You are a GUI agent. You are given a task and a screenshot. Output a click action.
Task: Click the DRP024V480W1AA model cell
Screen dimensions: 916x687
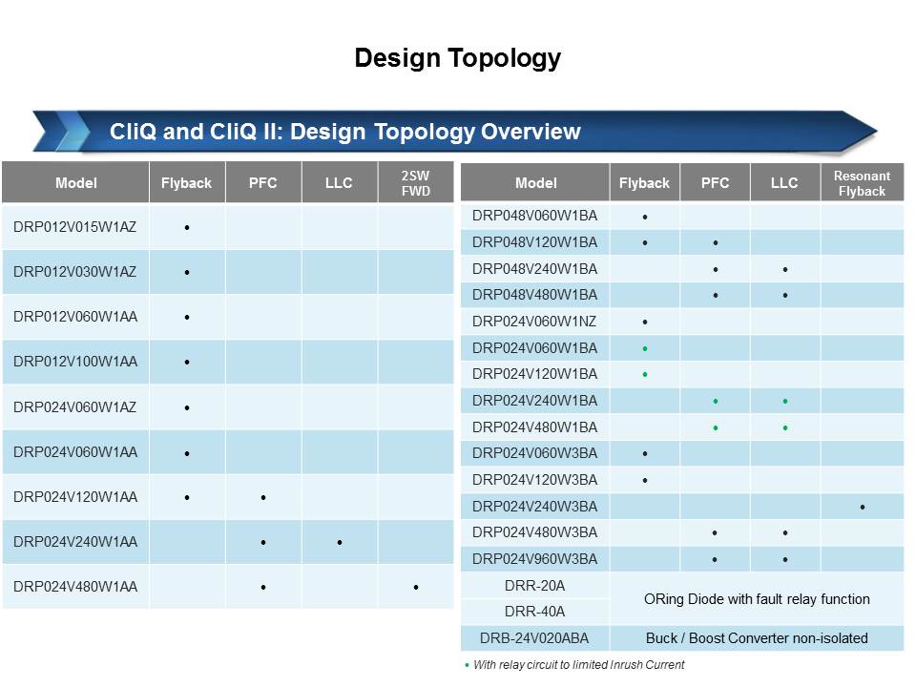click(75, 587)
